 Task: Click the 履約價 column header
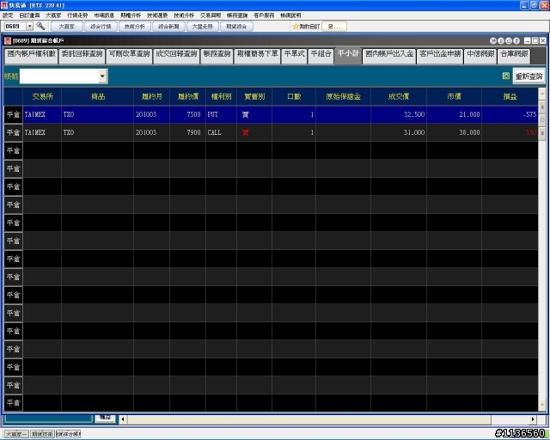click(x=187, y=96)
